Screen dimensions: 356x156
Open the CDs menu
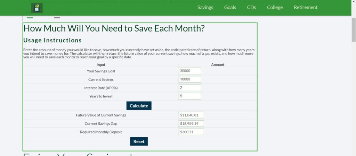(x=251, y=8)
